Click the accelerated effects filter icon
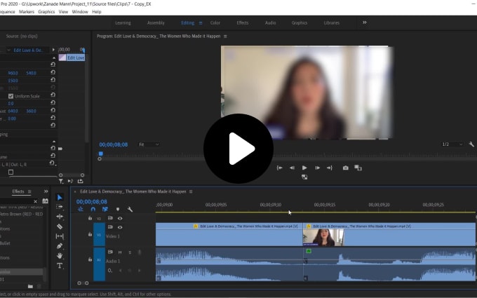The width and height of the screenshot is (477, 298). (x=45, y=201)
